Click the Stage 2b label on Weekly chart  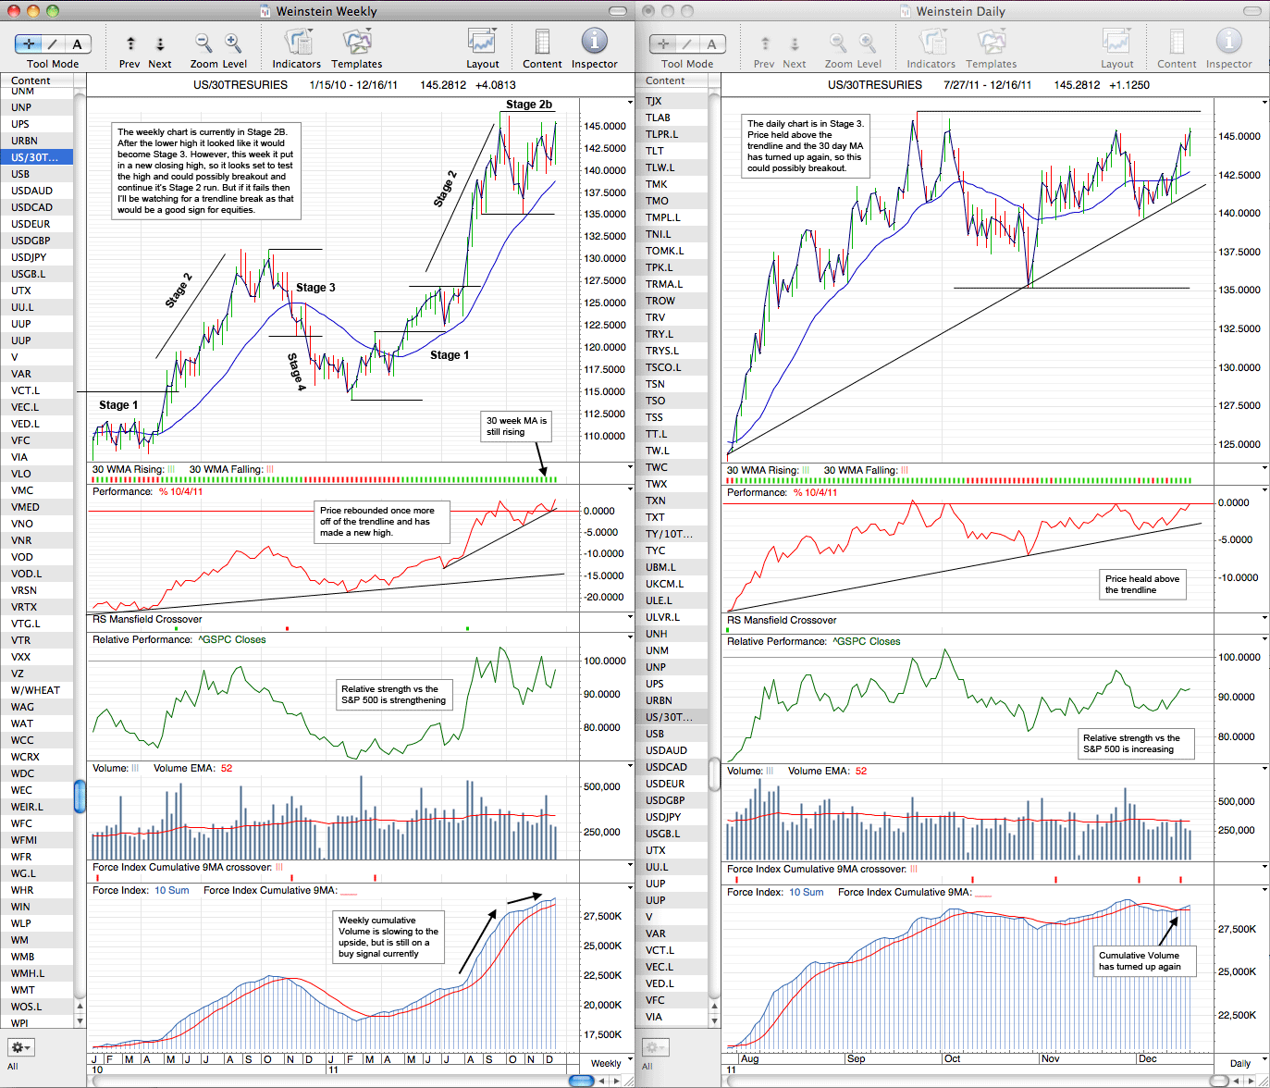coord(529,105)
